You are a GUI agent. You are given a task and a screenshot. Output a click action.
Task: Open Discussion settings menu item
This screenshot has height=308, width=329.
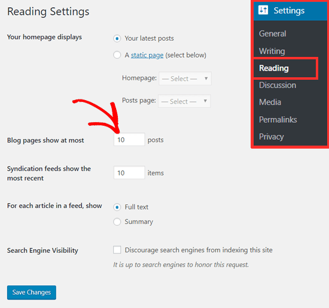(x=278, y=85)
